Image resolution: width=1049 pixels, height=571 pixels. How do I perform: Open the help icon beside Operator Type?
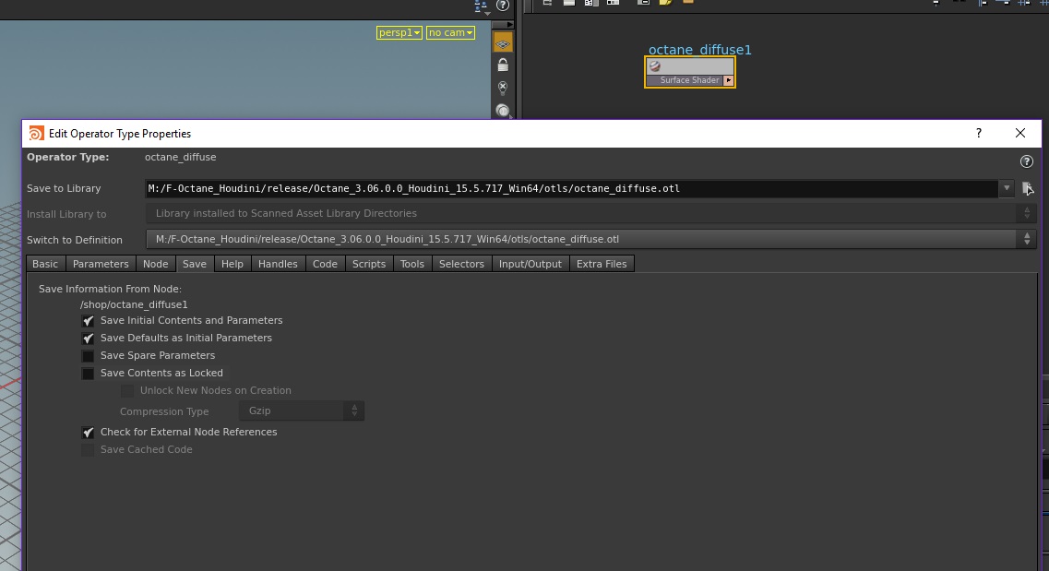point(1026,161)
